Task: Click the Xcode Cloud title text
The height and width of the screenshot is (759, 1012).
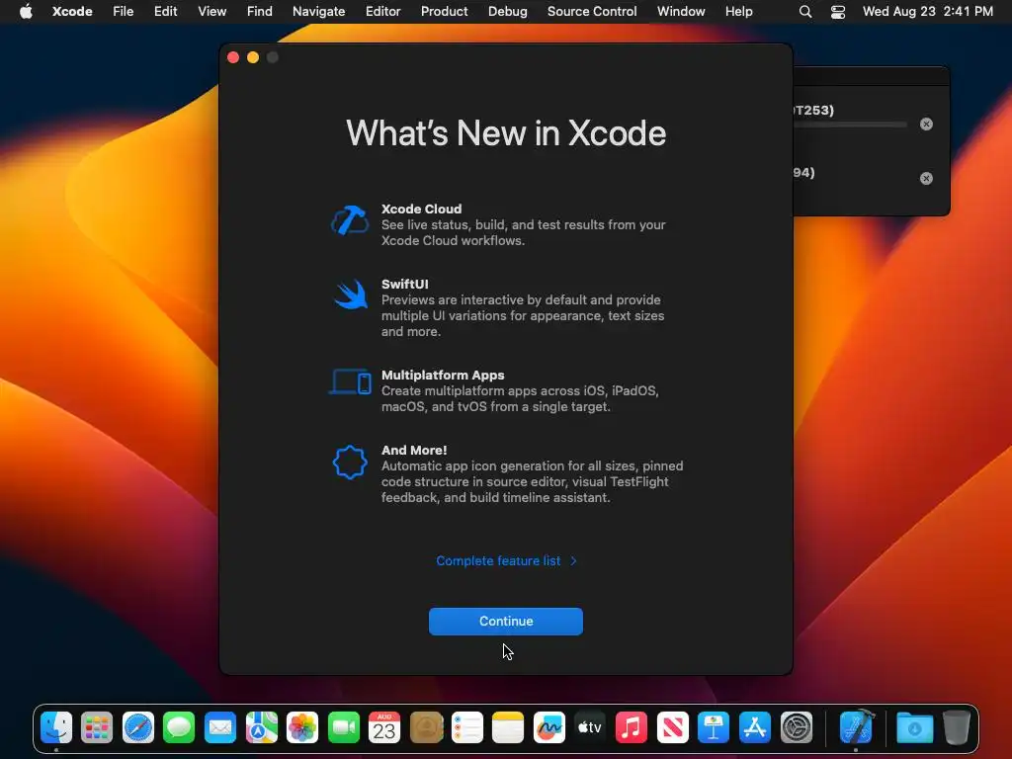Action: click(x=421, y=210)
